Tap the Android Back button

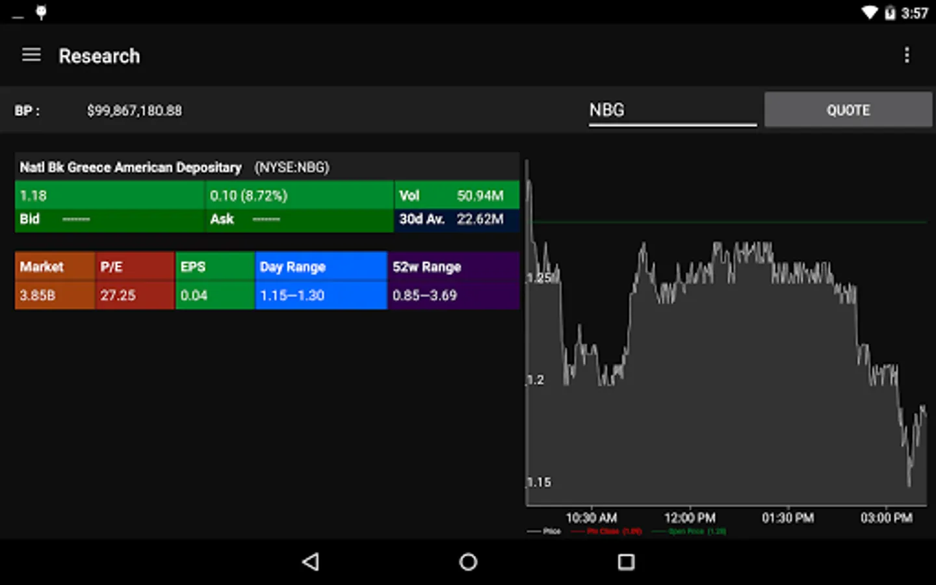click(x=311, y=562)
